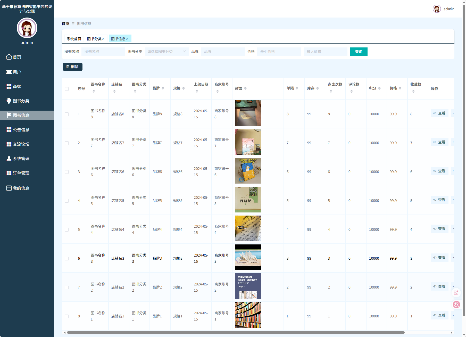Open the bookshelf cover thumbnail in row 8
Viewport: 466px width, 337px height.
coord(248,315)
